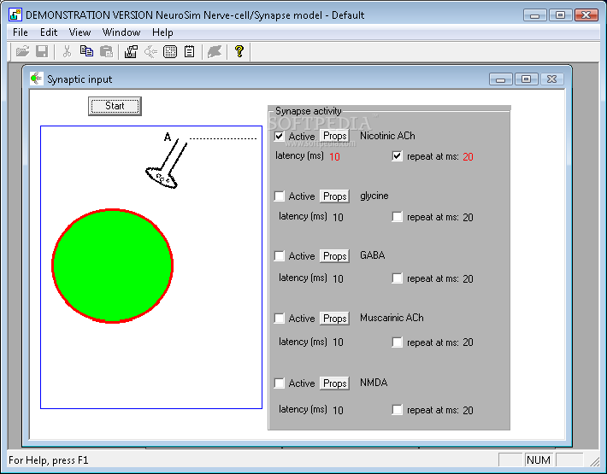
Task: Disable repeat for Nicotinic ACh
Action: [x=398, y=156]
